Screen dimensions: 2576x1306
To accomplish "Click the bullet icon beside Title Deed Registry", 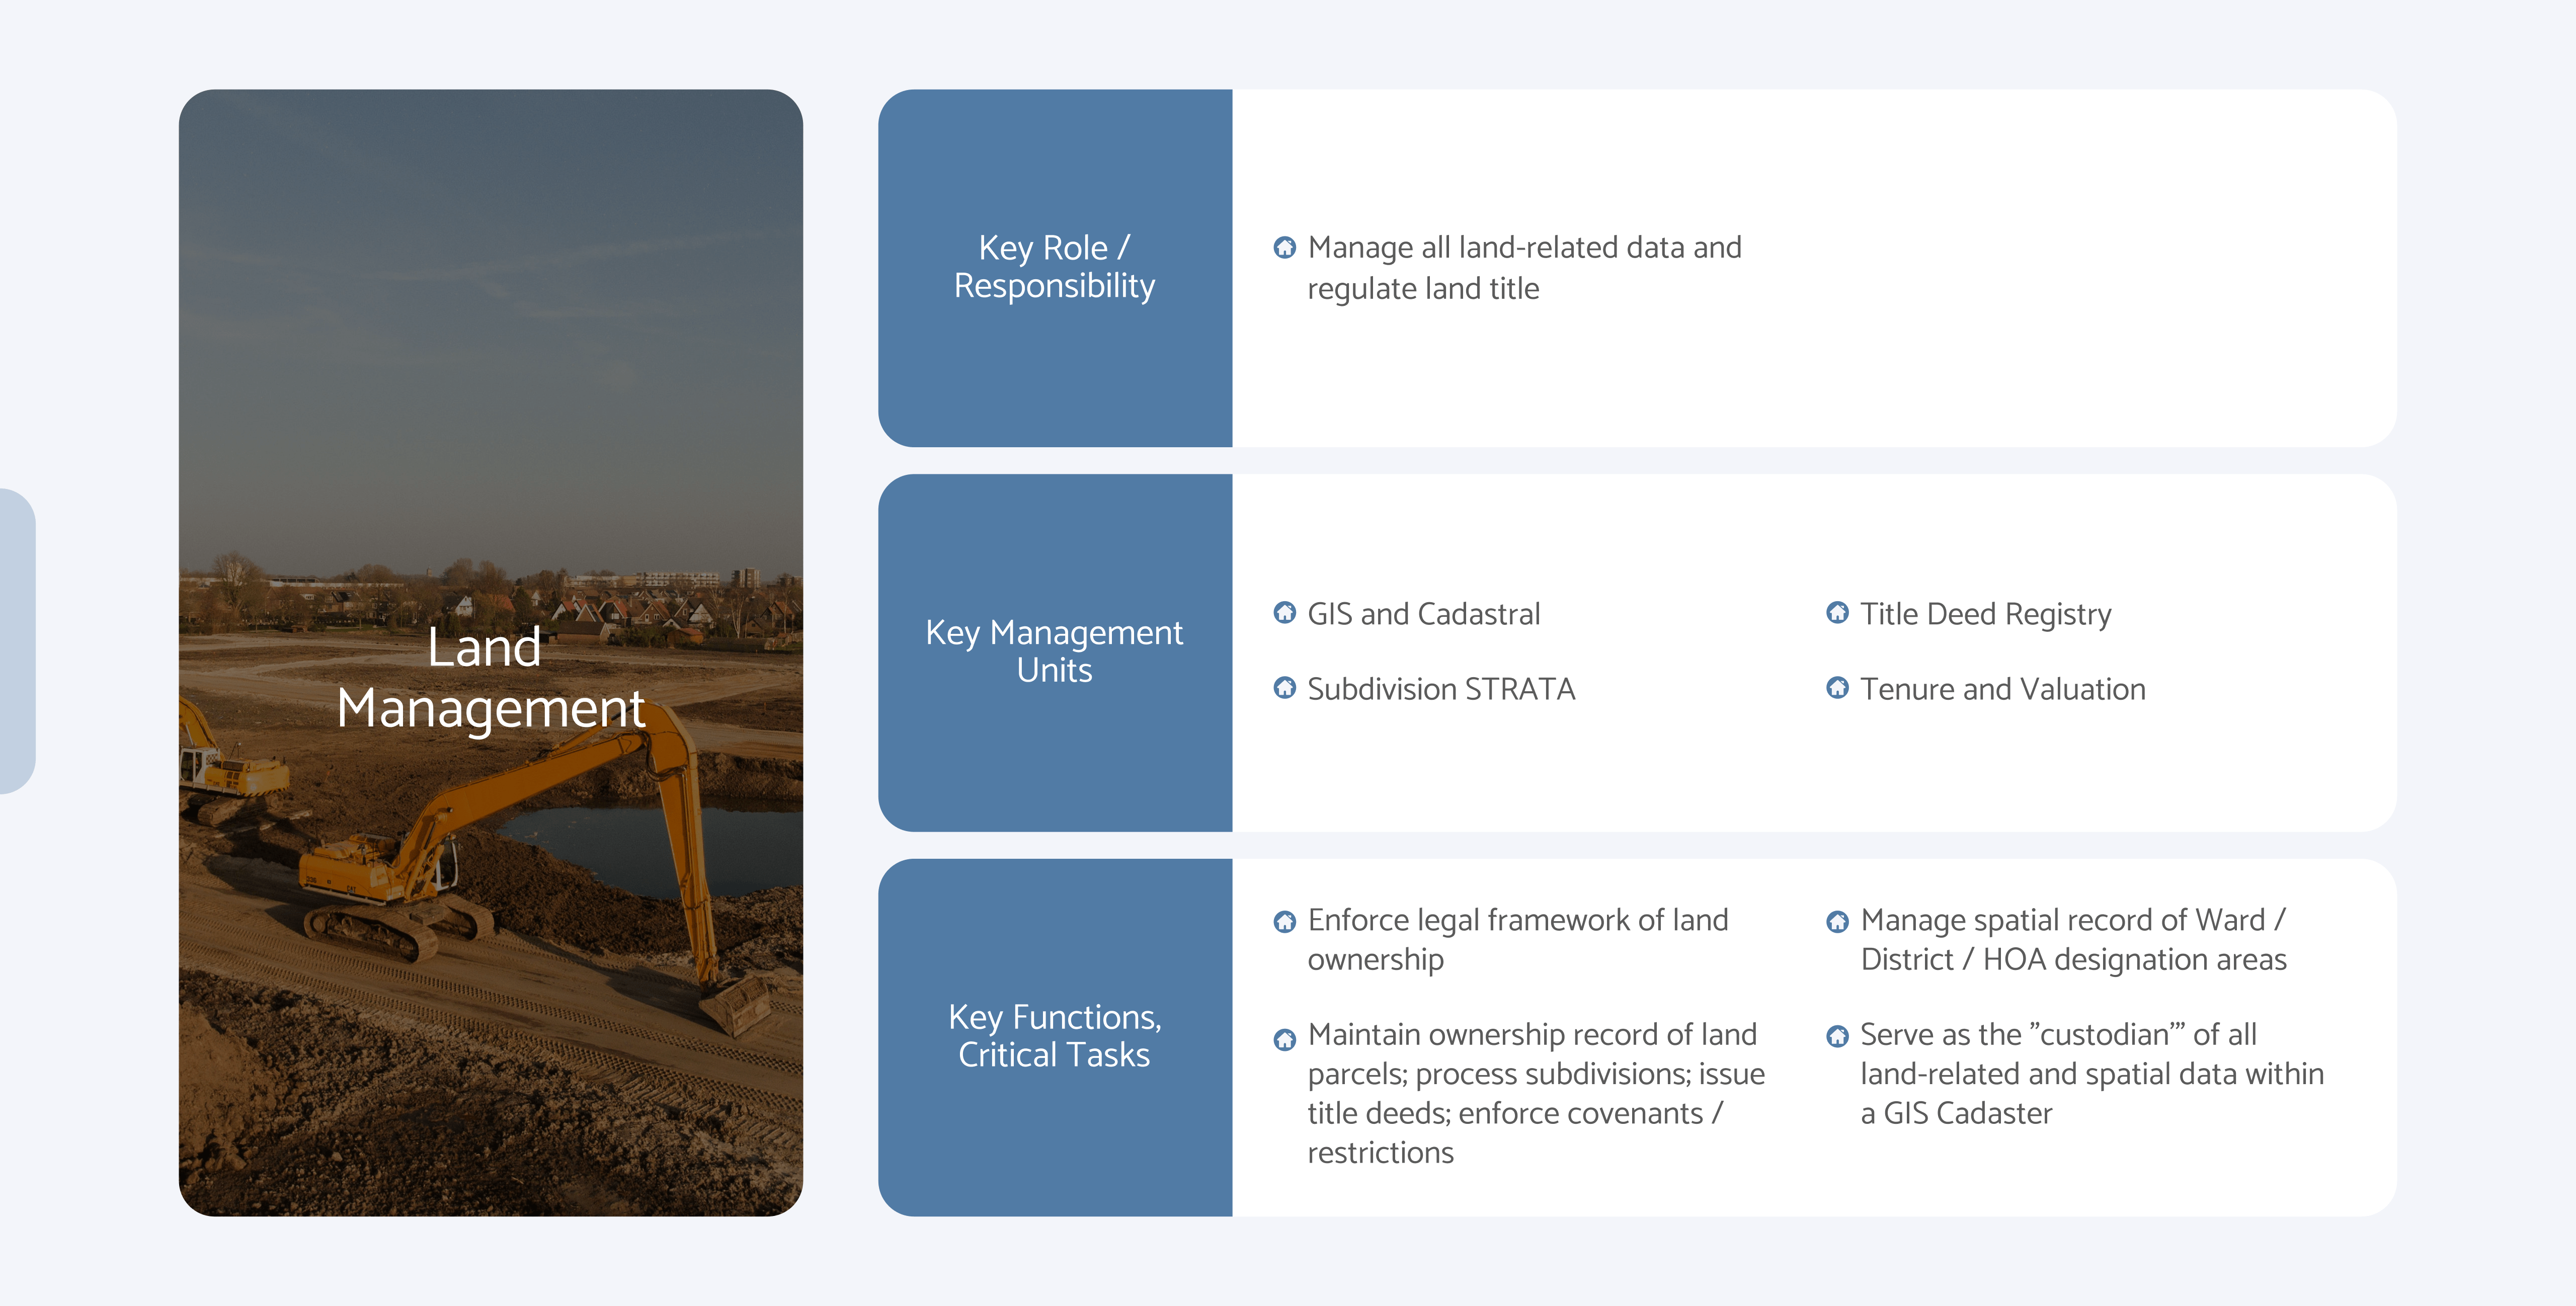I will point(1837,613).
